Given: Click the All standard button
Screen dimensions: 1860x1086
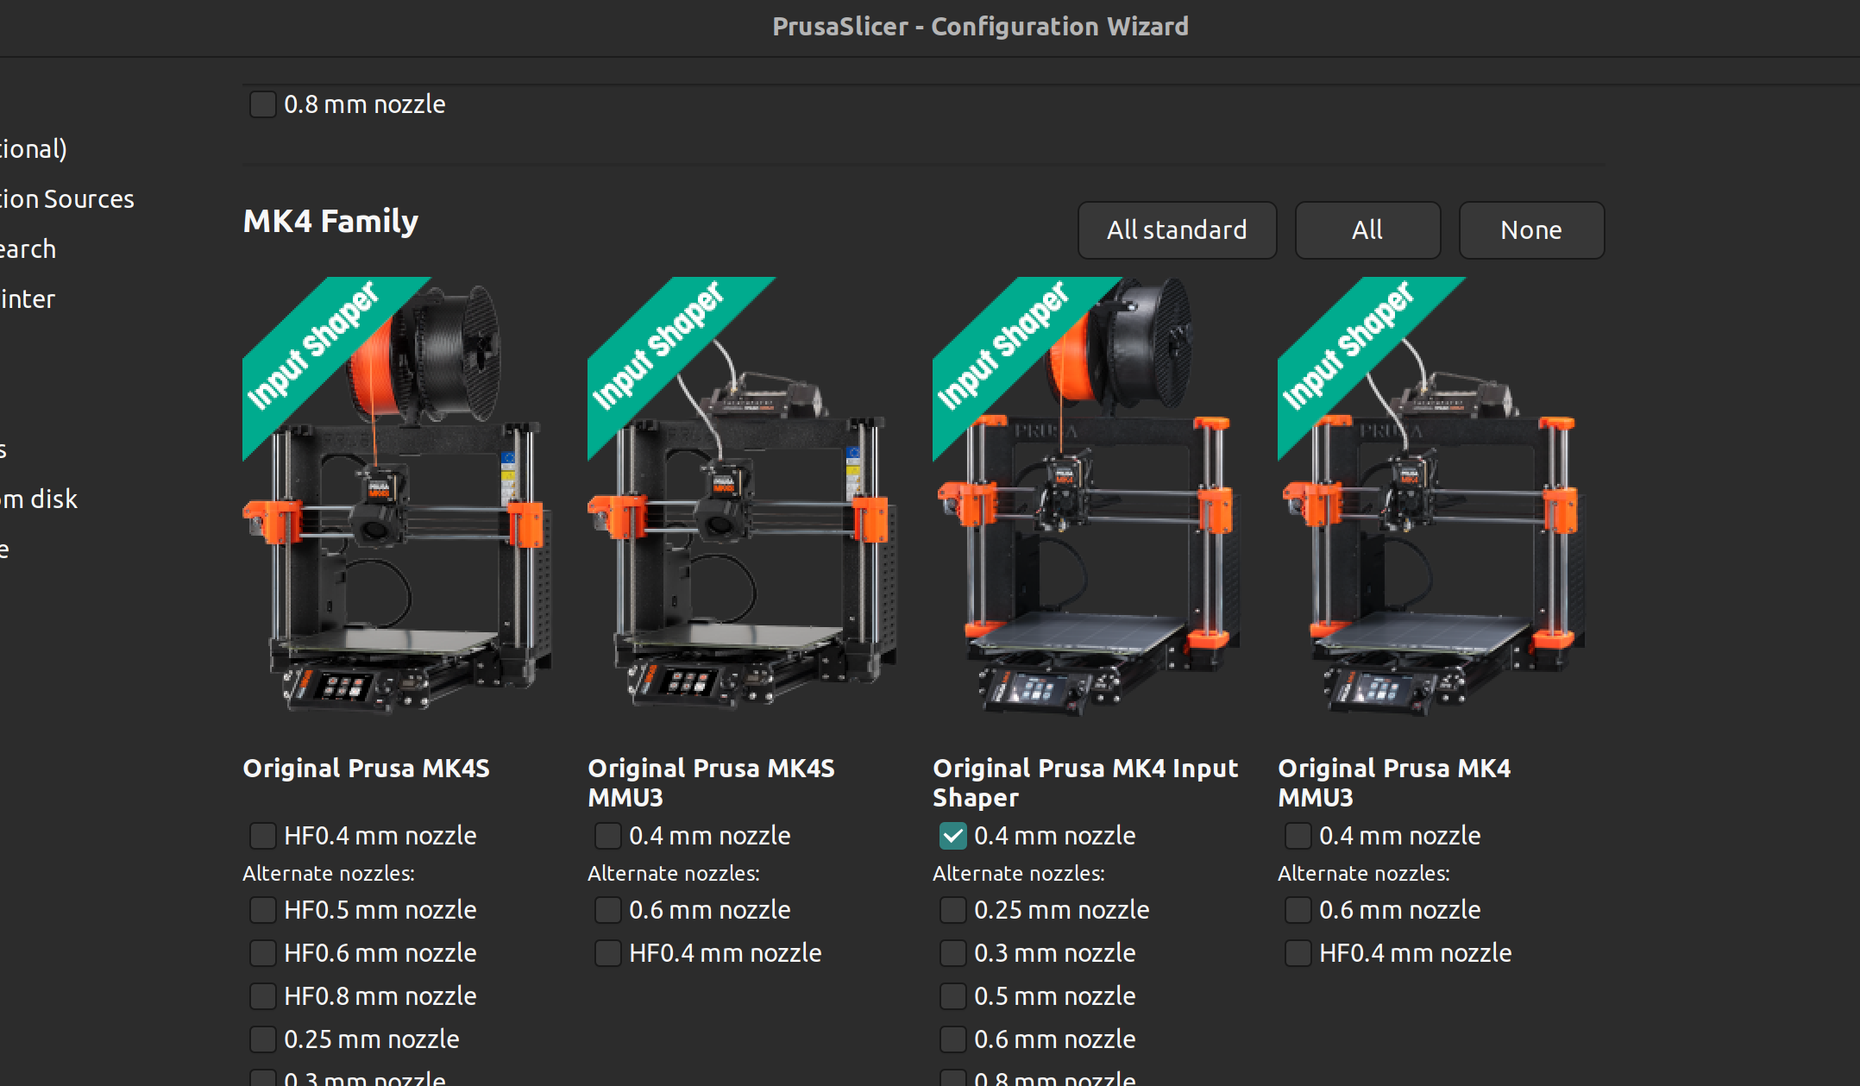Looking at the screenshot, I should tap(1177, 230).
